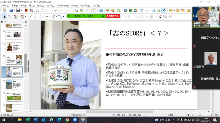Save the presentation with floppy icon

tap(18, 11)
